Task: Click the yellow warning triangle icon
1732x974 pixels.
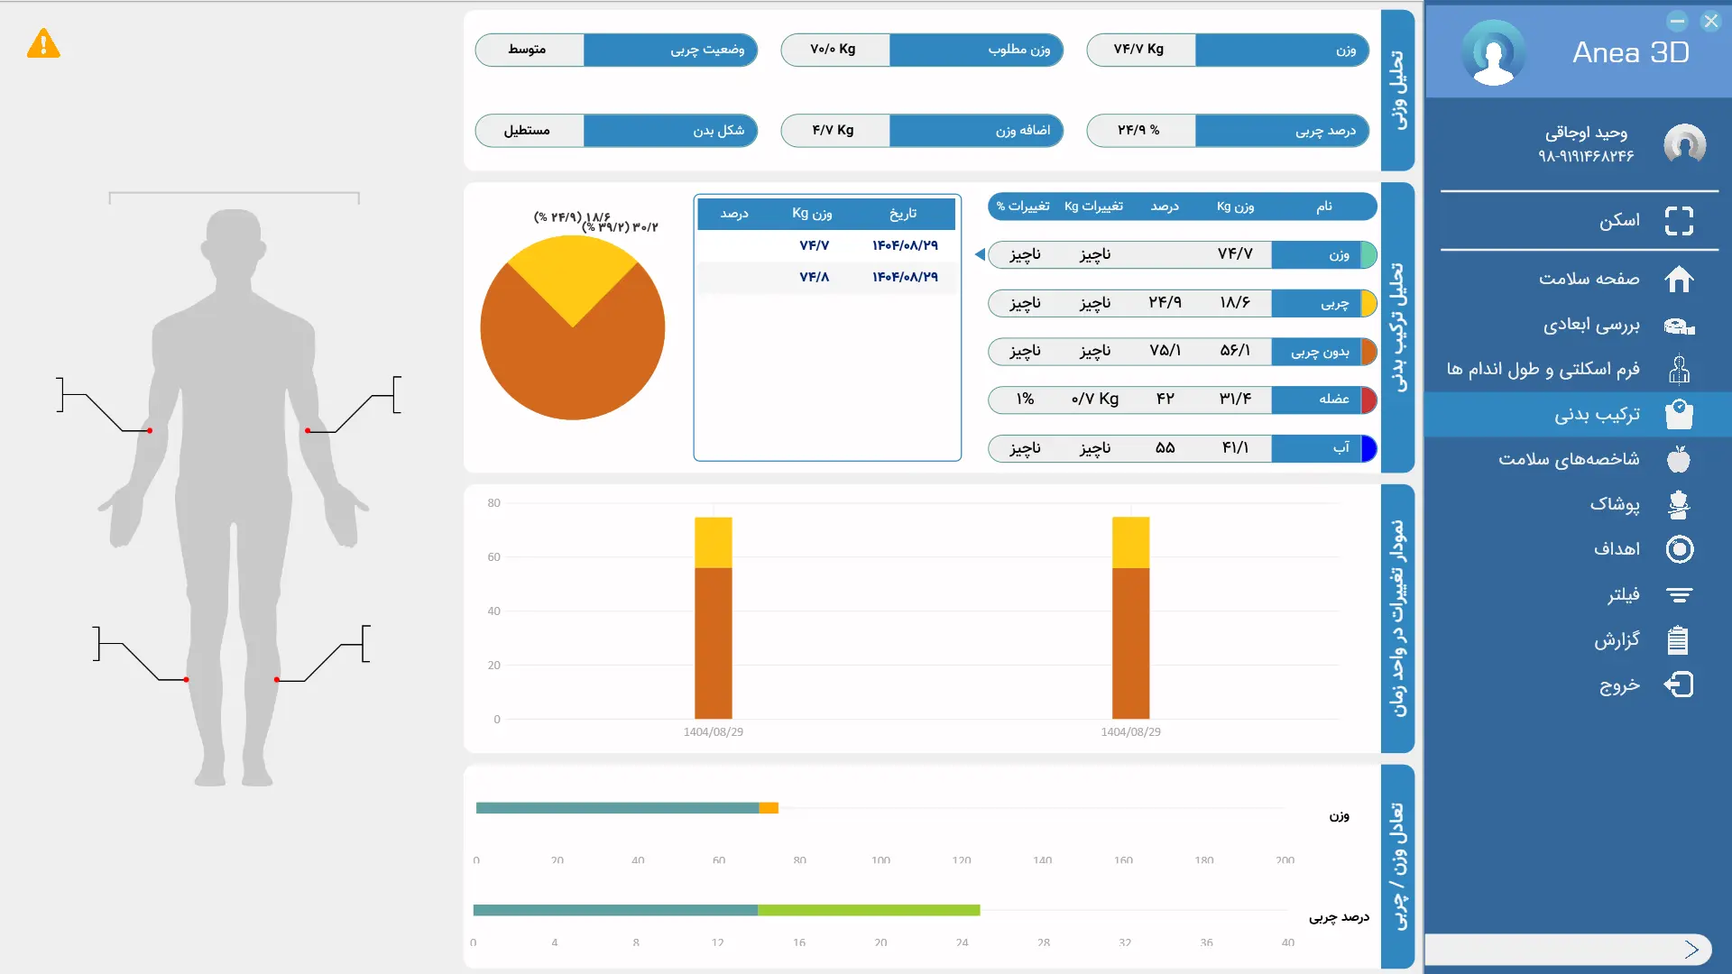Action: [43, 43]
